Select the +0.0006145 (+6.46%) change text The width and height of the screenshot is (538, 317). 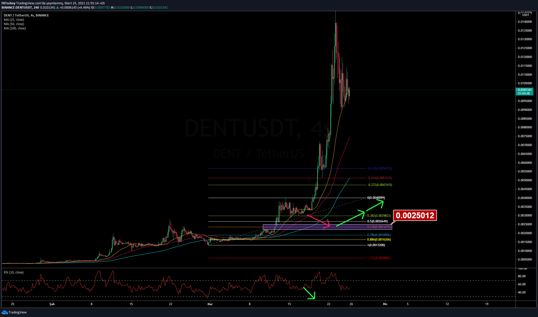pos(75,8)
